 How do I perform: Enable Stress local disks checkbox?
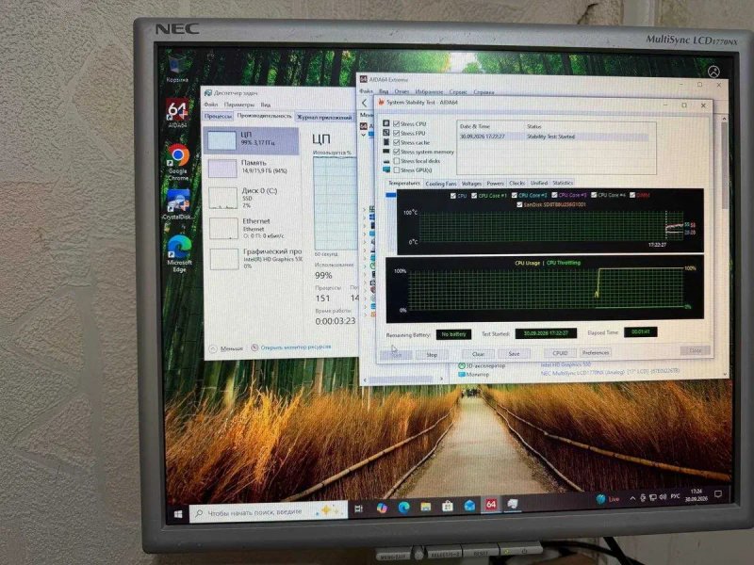pyautogui.click(x=396, y=161)
